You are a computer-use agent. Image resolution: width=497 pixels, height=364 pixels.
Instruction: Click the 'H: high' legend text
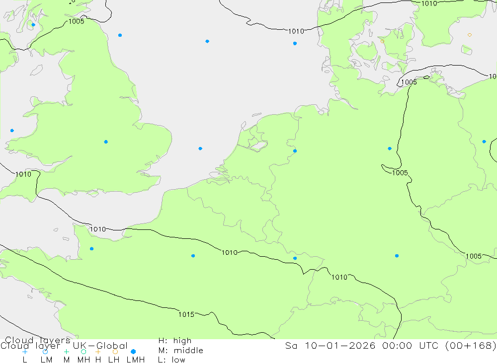[175, 341]
